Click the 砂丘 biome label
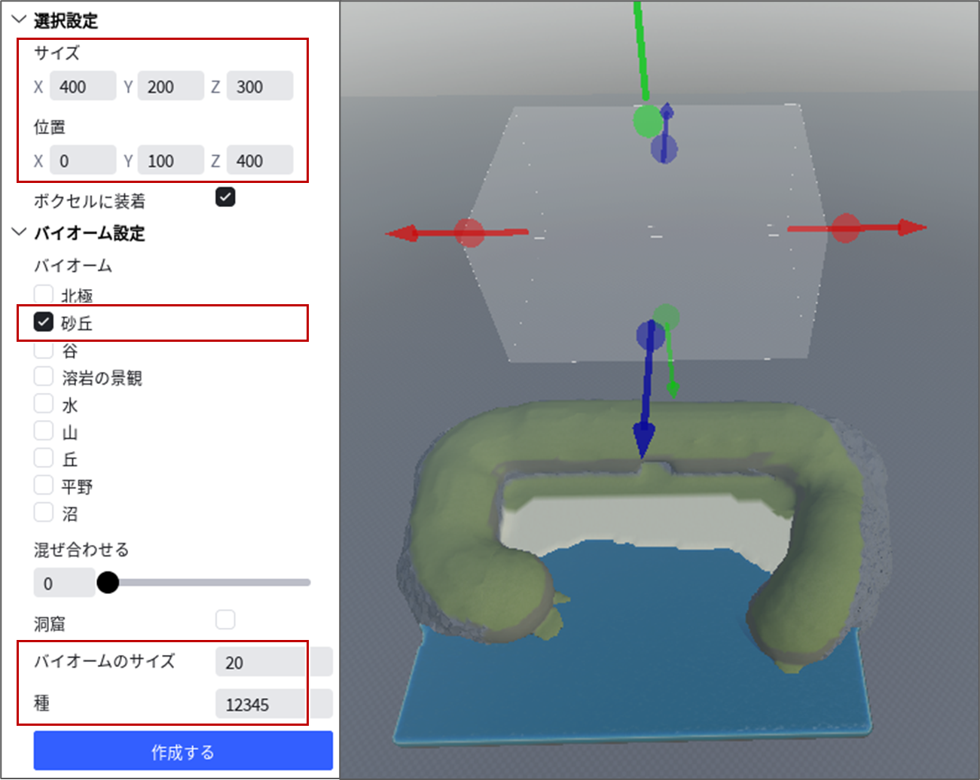This screenshot has width=980, height=780. 77,323
